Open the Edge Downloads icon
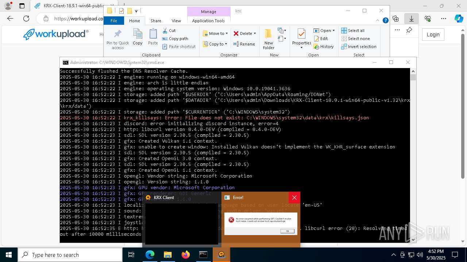 click(412, 19)
